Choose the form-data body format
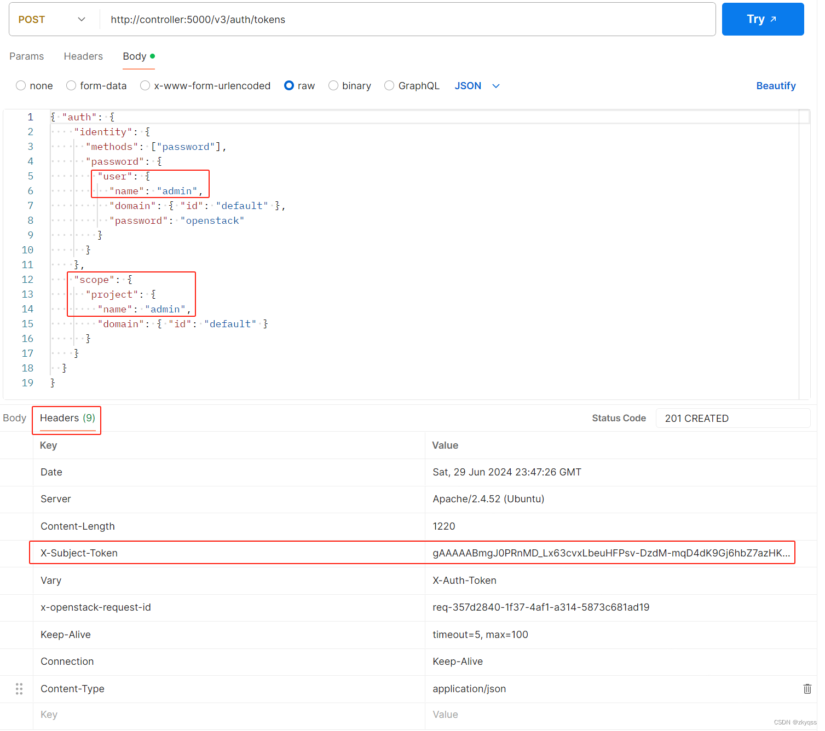This screenshot has height=731, width=825. 97,86
